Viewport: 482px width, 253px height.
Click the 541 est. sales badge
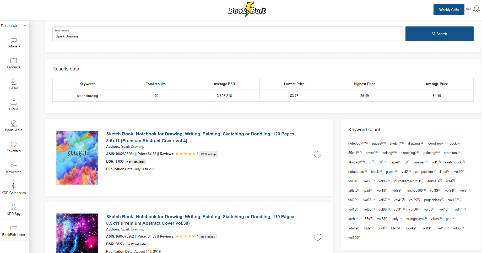136,162
